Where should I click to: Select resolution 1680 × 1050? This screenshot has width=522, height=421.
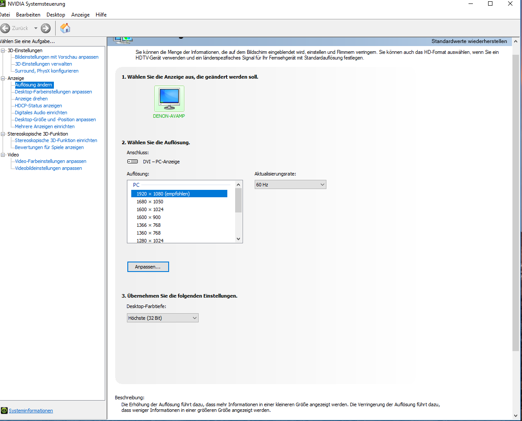(150, 202)
